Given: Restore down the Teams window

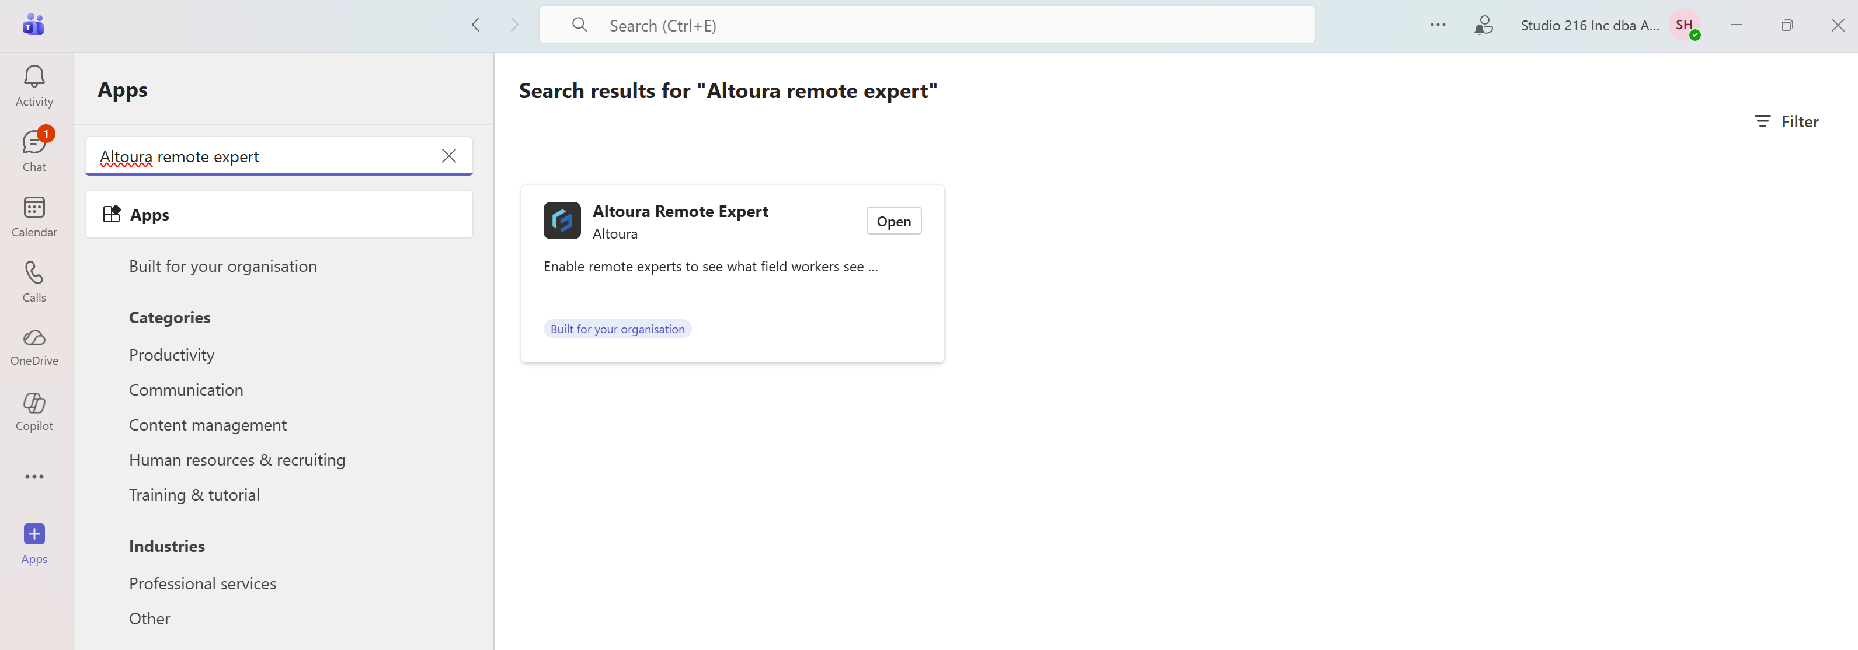Looking at the screenshot, I should (1787, 25).
